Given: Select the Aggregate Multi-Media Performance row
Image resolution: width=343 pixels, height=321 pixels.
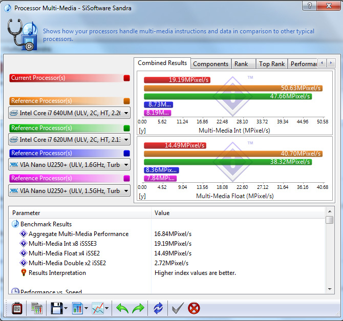Looking at the screenshot, I should (x=167, y=234).
